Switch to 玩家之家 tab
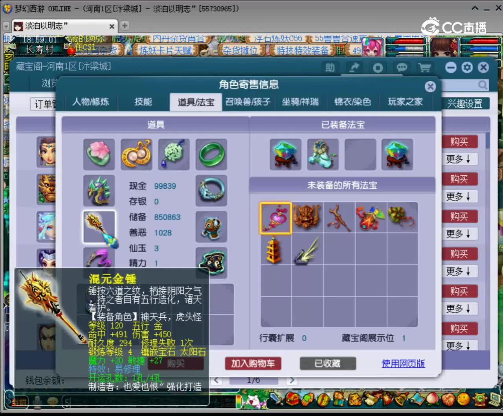Image resolution: width=503 pixels, height=416 pixels. click(x=405, y=102)
